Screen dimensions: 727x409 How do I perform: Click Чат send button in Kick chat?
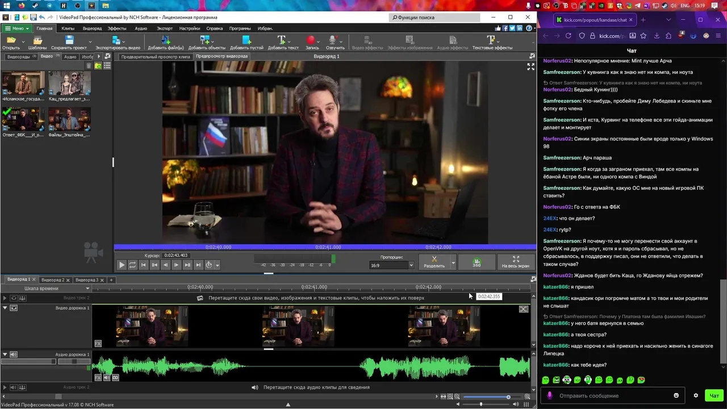click(x=714, y=395)
